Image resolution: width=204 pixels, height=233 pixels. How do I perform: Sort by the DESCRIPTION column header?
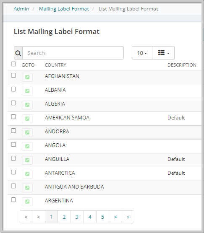[182, 65]
